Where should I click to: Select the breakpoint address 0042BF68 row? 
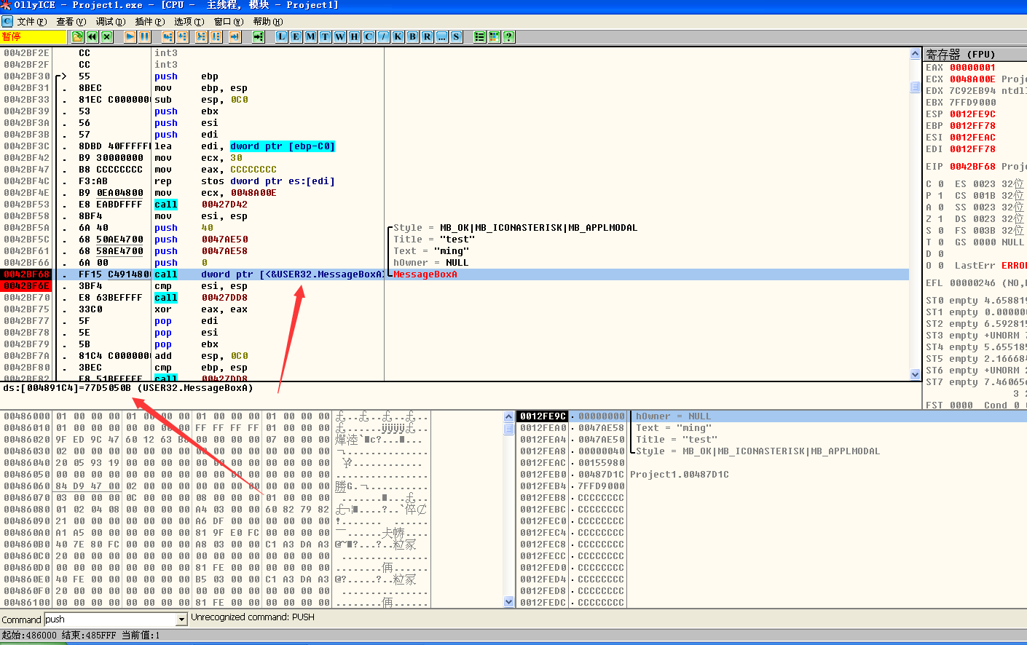[27, 274]
